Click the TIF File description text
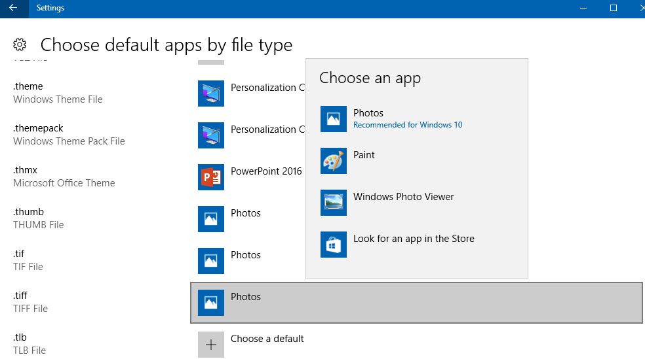Screen dimensions: 645x359 click(28, 267)
